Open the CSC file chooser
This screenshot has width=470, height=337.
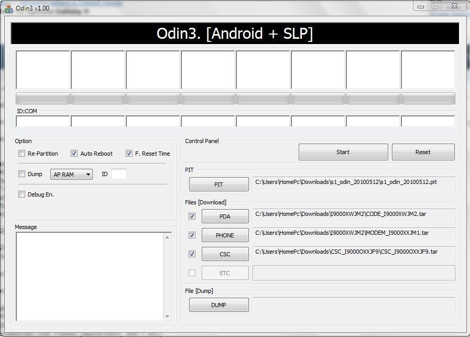coord(225,254)
